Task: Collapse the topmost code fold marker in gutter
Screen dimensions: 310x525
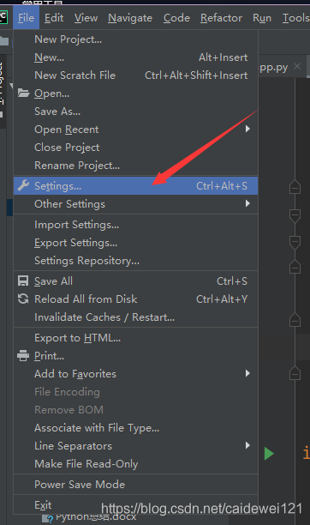Action: point(295,187)
